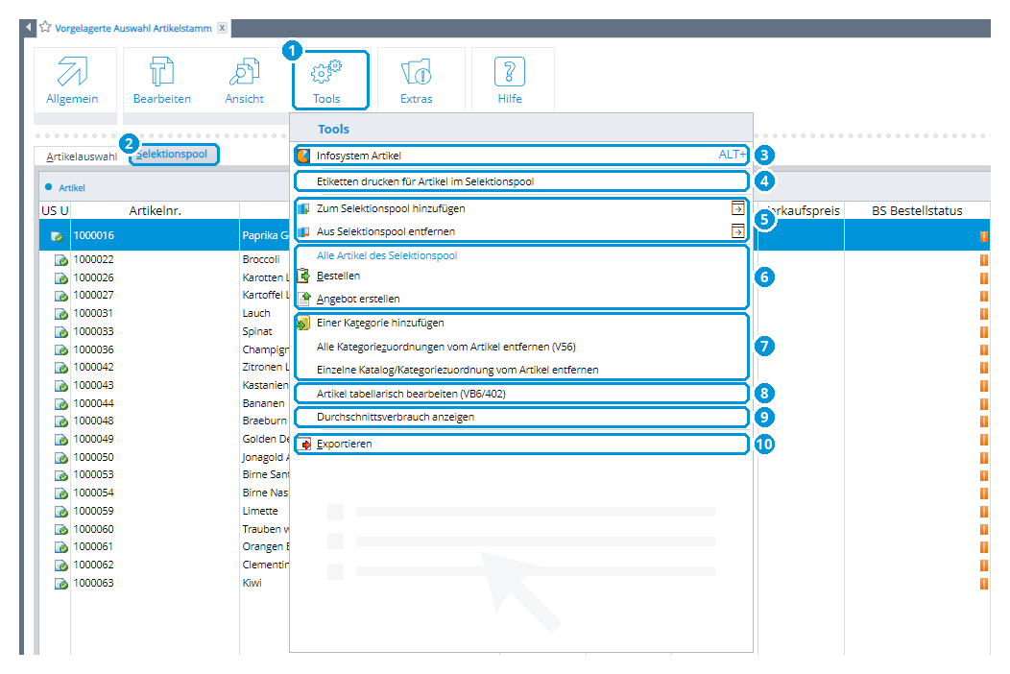The width and height of the screenshot is (1010, 674).
Task: Open the Ansicht ribbon menu
Action: click(x=244, y=81)
